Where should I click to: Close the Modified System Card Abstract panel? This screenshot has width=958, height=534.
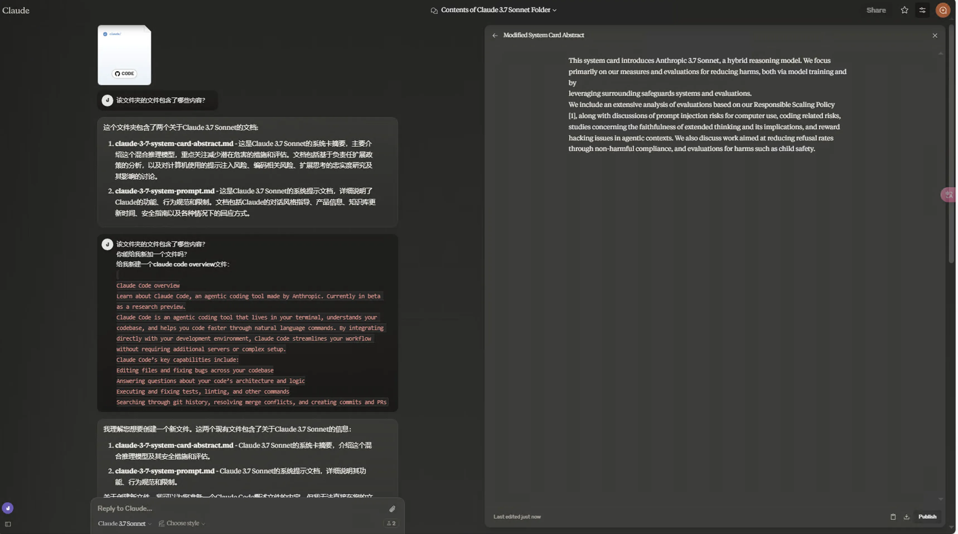tap(935, 35)
